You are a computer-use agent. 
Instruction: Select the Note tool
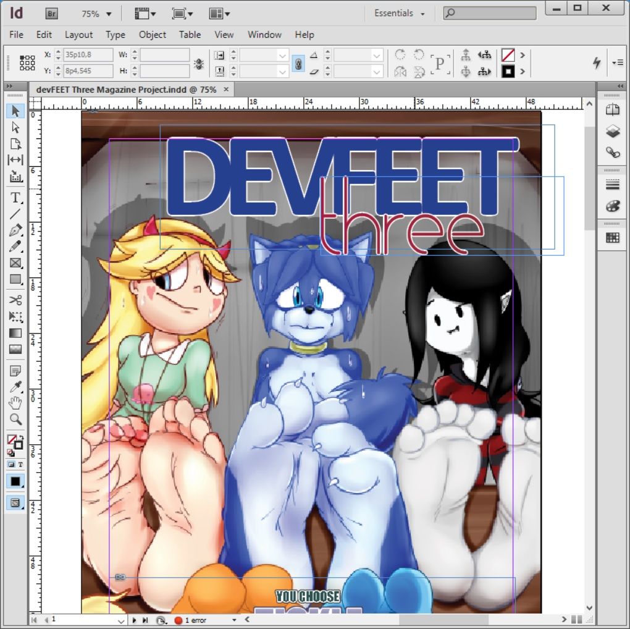(15, 371)
